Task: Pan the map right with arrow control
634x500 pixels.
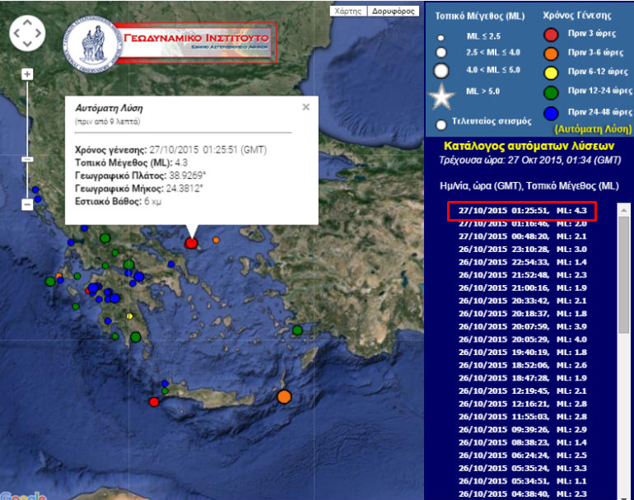Action: point(38,34)
